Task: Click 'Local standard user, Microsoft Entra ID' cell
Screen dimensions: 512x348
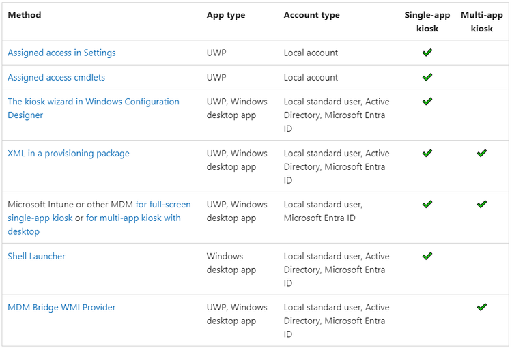Action: 324,212
